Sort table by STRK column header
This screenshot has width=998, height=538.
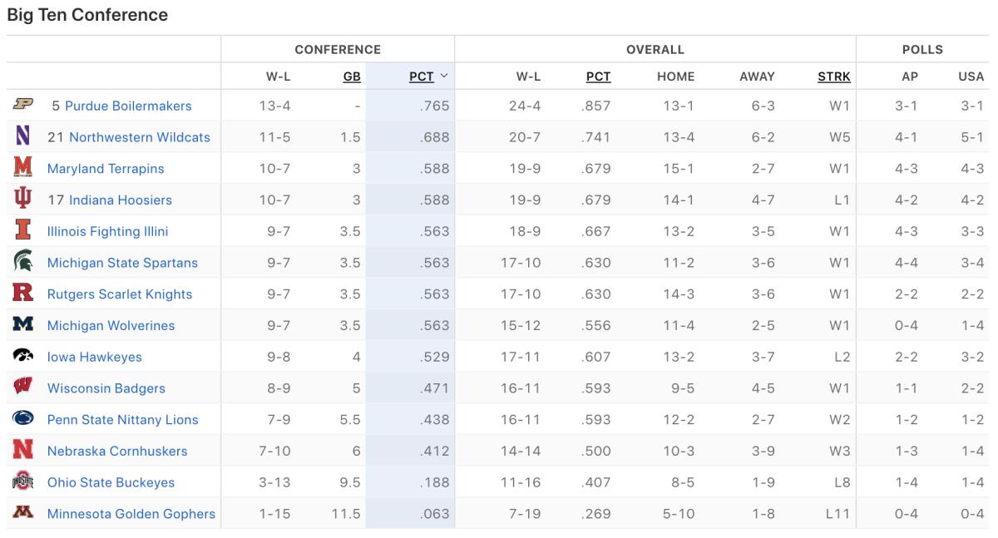pyautogui.click(x=833, y=77)
